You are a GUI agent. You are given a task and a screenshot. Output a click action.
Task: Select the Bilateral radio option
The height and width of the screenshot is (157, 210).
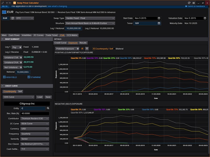tap(114, 49)
